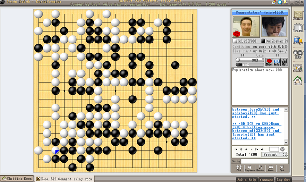
Task: Quit the room with the Quit button
Action: tap(282, 168)
